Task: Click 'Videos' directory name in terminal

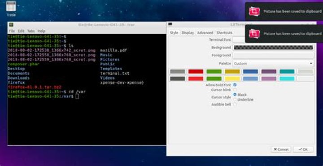Action: [107, 78]
